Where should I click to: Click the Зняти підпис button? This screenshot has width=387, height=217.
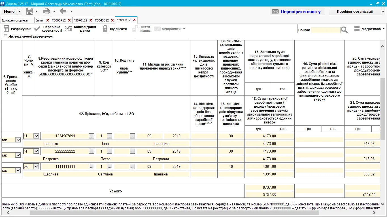(x=141, y=29)
